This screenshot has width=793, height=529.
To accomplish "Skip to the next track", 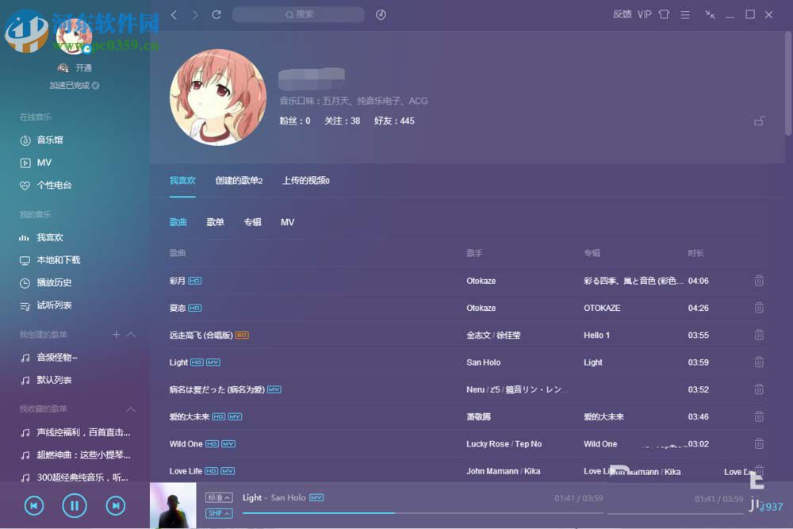I will (x=115, y=505).
